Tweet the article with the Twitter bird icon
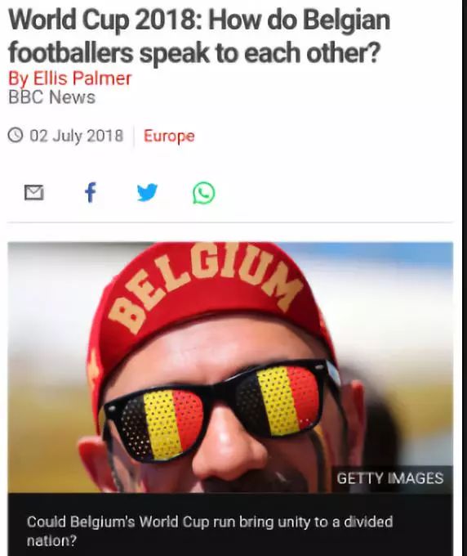 point(147,192)
